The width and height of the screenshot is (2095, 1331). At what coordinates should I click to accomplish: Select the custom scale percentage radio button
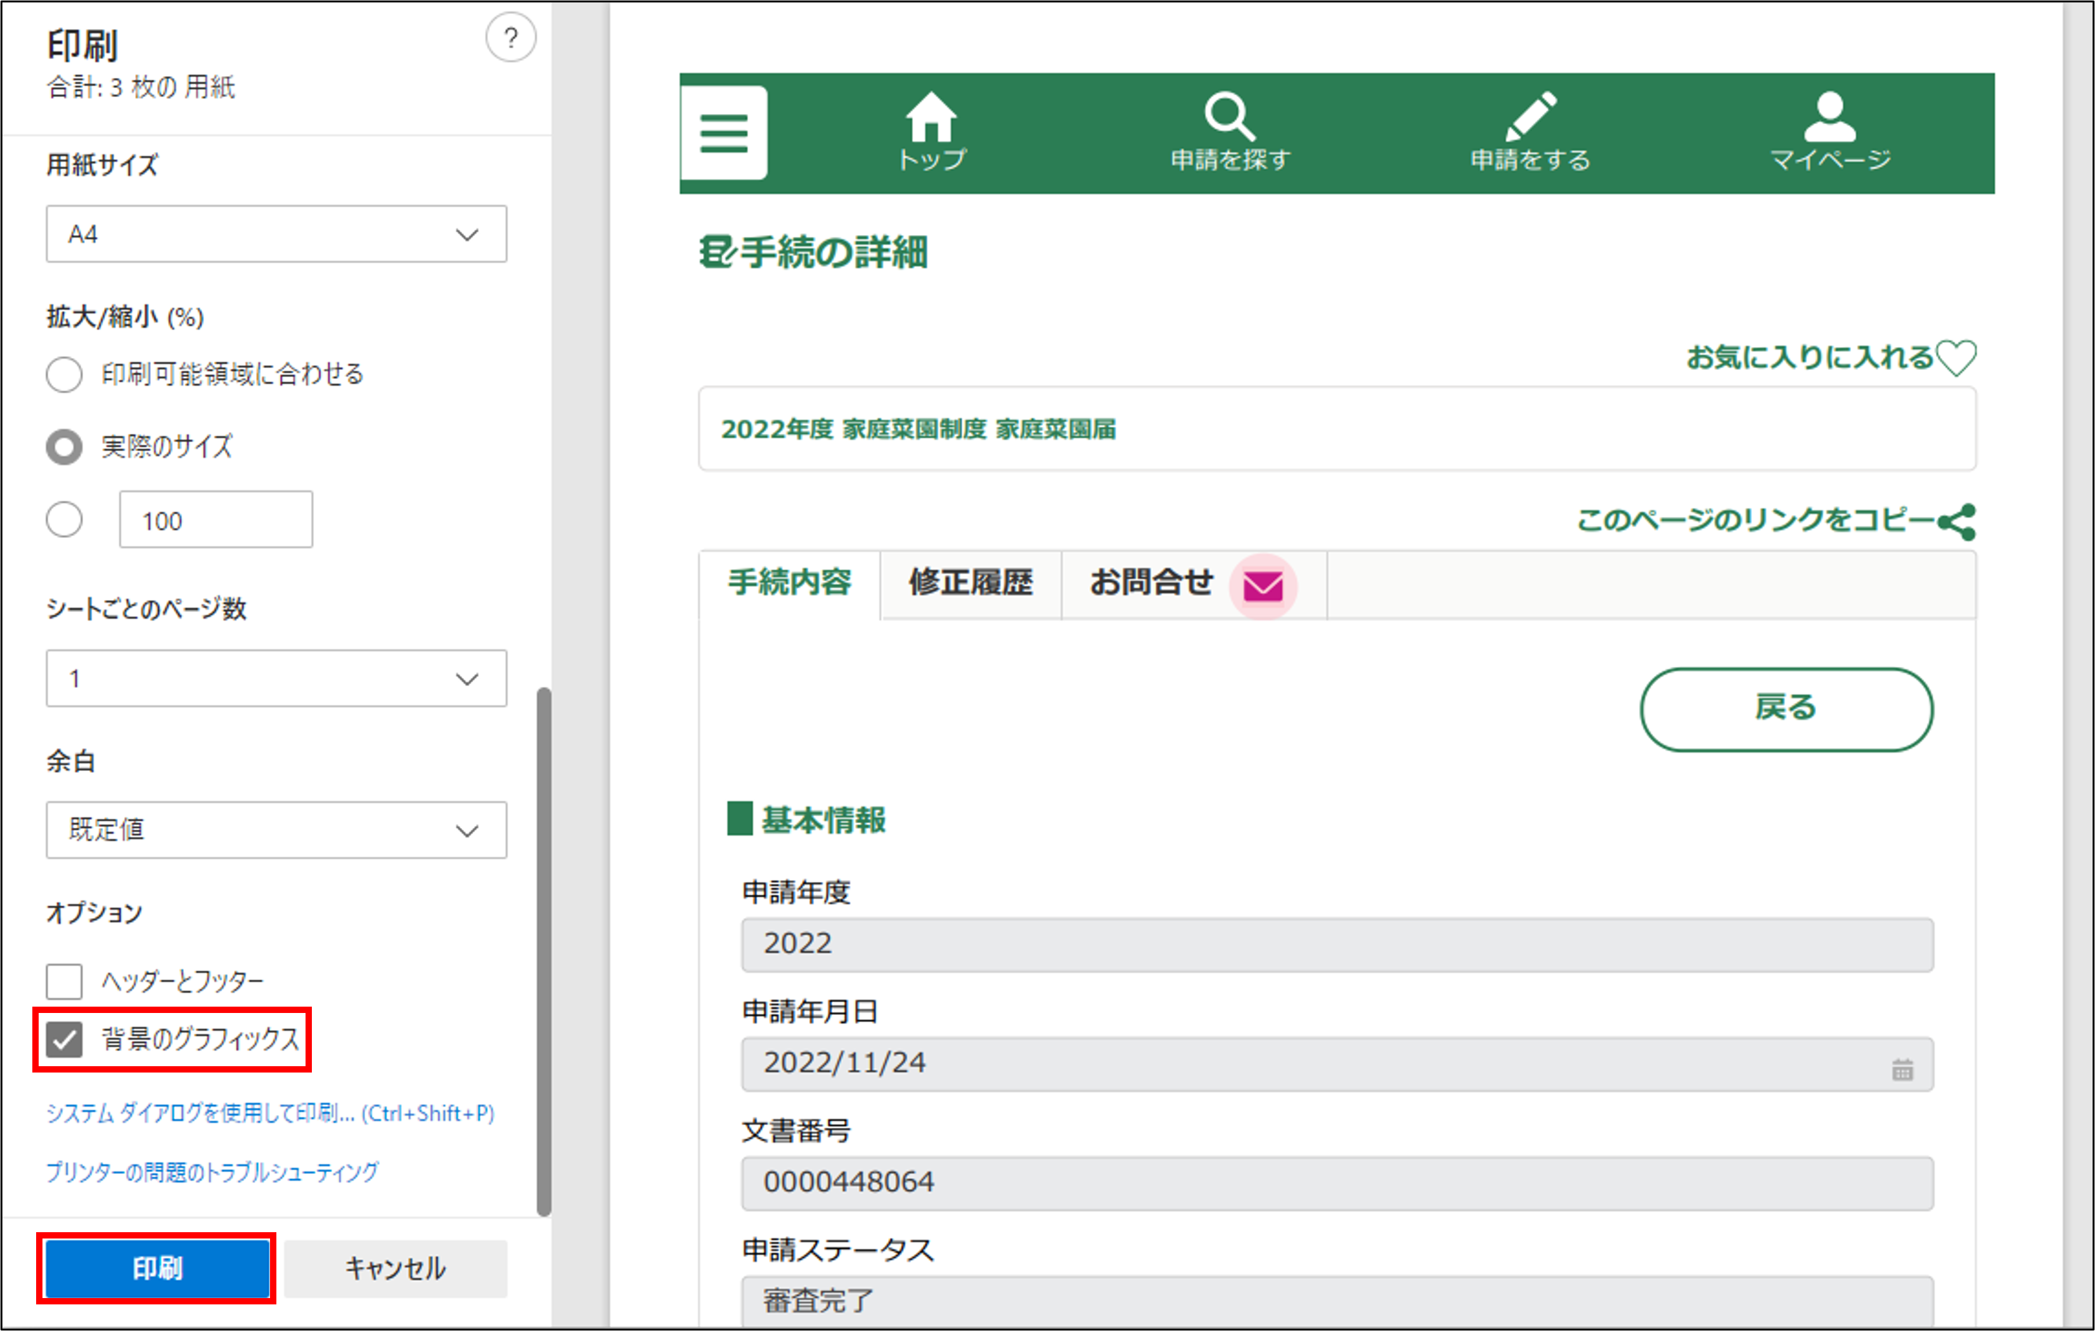point(65,520)
